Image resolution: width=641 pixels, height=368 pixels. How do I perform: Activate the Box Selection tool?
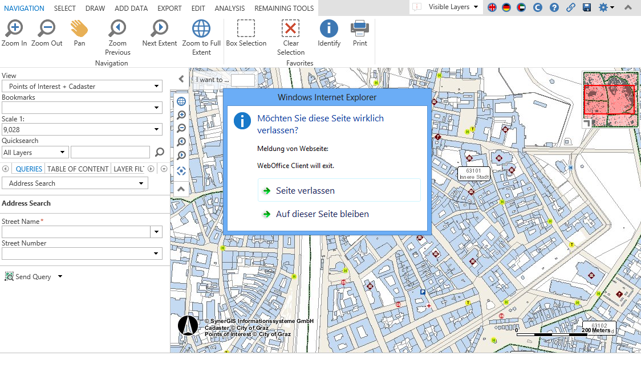click(x=246, y=33)
